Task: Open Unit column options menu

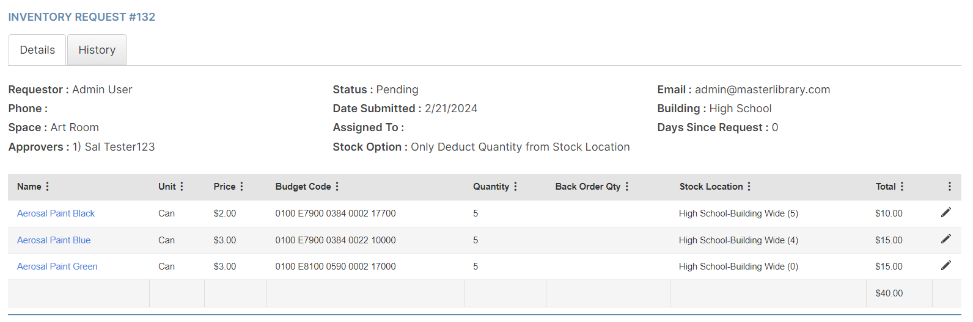Action: point(182,187)
